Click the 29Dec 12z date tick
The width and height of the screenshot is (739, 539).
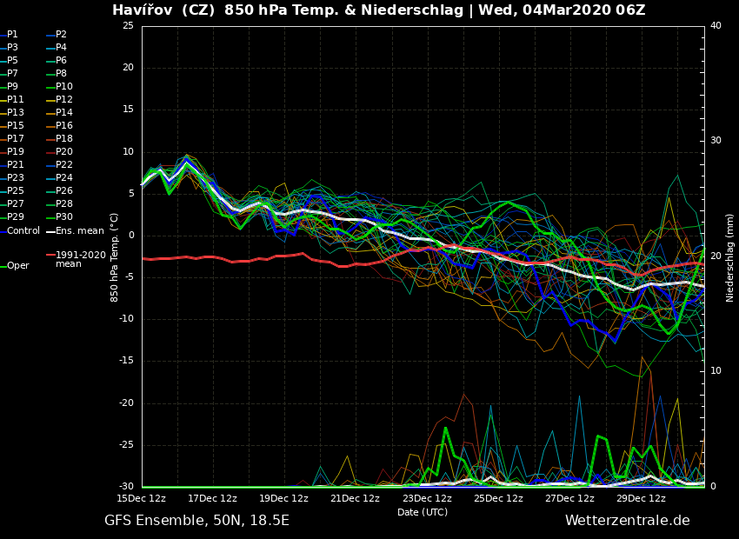pyautogui.click(x=641, y=498)
